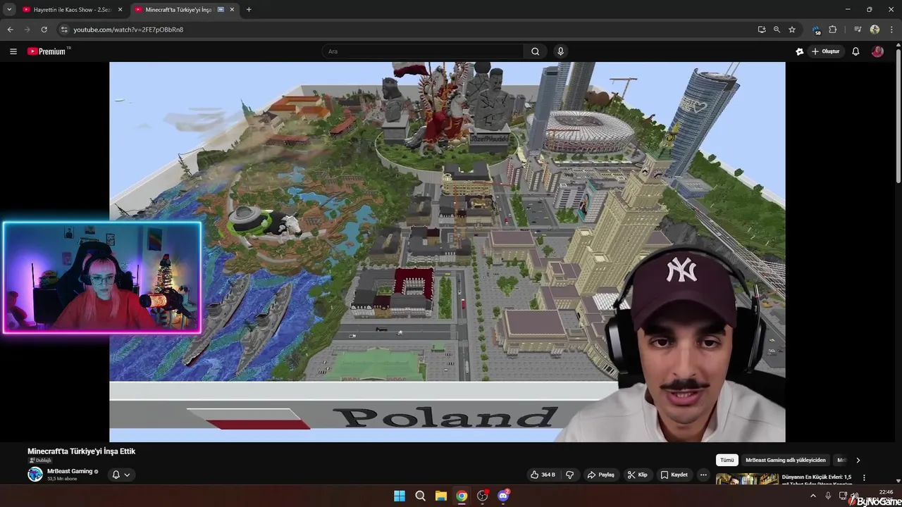Click the Oluştur create button
The height and width of the screenshot is (507, 902).
(x=825, y=51)
